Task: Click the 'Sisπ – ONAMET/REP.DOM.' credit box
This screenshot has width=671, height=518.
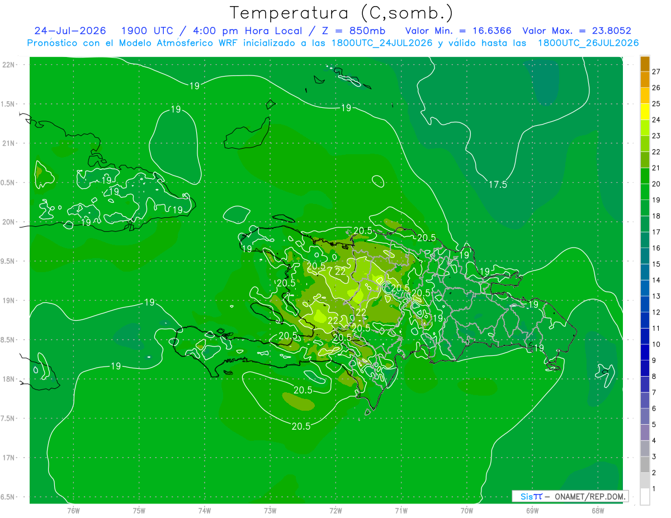Action: pyautogui.click(x=570, y=496)
